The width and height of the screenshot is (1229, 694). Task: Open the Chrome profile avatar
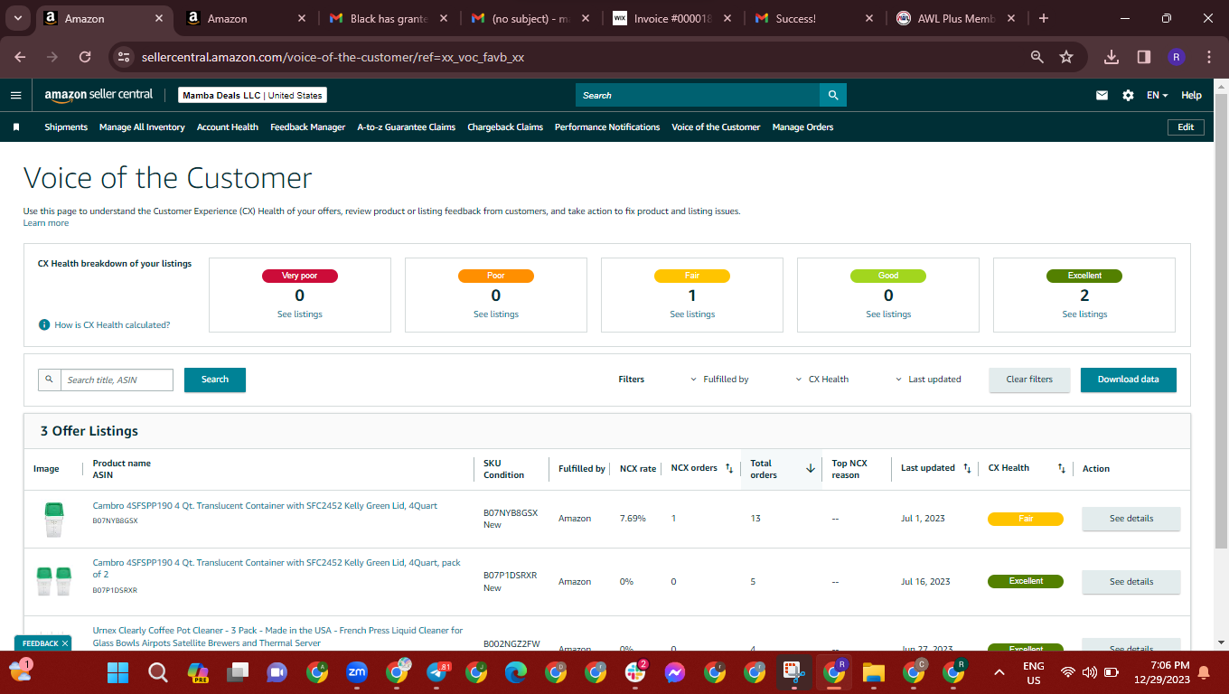[1176, 57]
